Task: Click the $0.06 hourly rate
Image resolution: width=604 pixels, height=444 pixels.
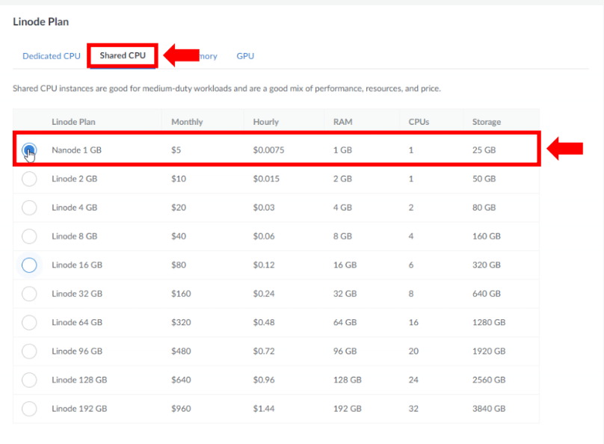Action: 264,236
